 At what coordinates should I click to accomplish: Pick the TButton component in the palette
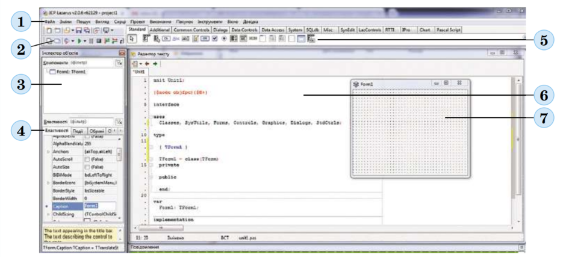point(166,39)
